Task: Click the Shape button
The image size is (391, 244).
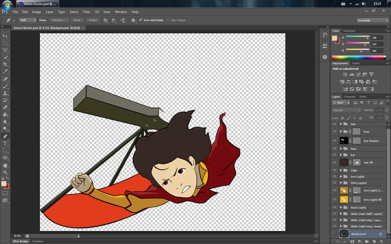Action: point(93,20)
